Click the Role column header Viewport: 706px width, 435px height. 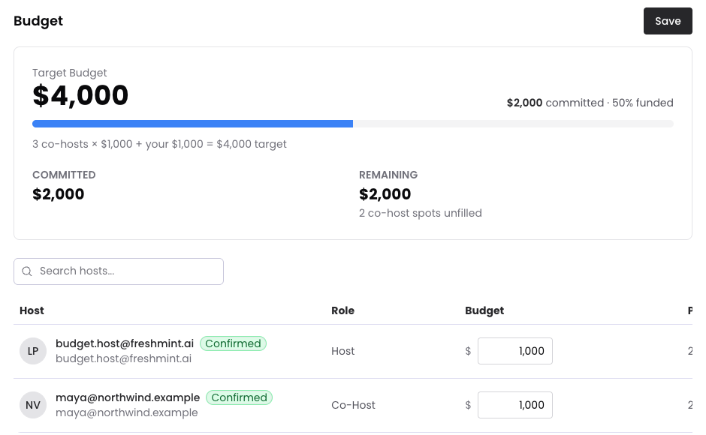click(x=342, y=310)
